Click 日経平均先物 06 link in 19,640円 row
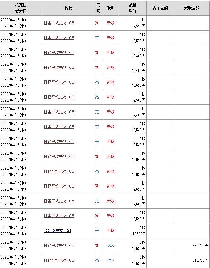 [59, 157]
